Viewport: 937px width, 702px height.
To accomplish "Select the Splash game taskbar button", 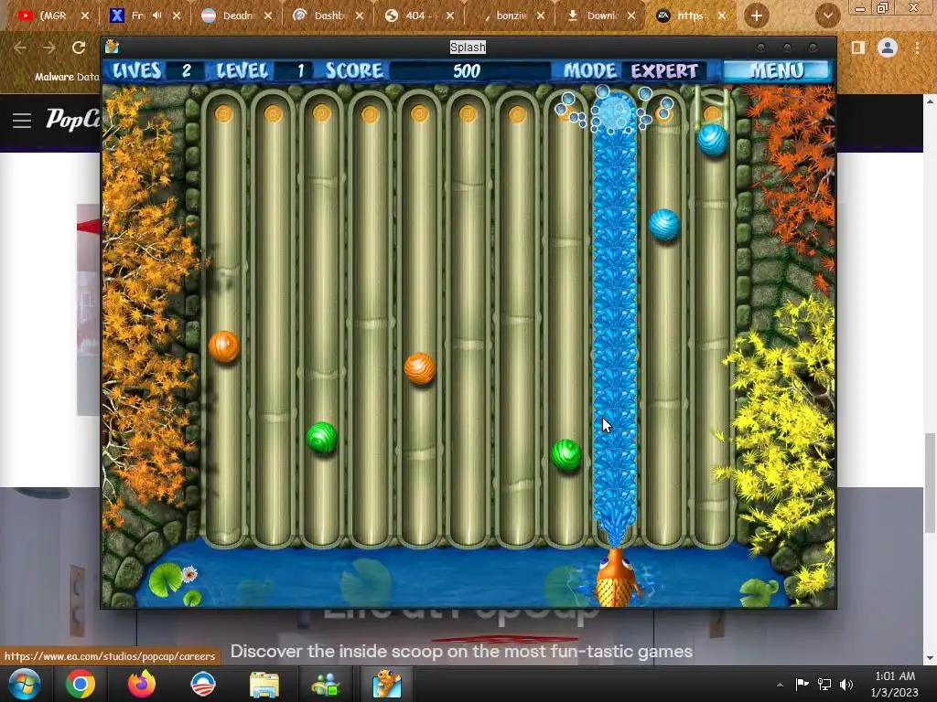I will point(387,684).
